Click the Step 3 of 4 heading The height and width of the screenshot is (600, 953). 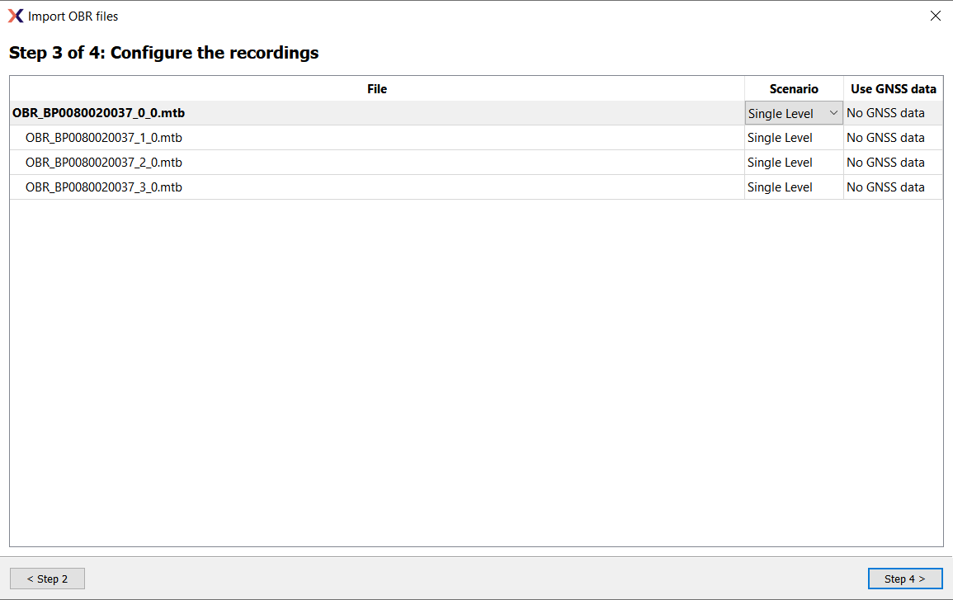pyautogui.click(x=163, y=52)
